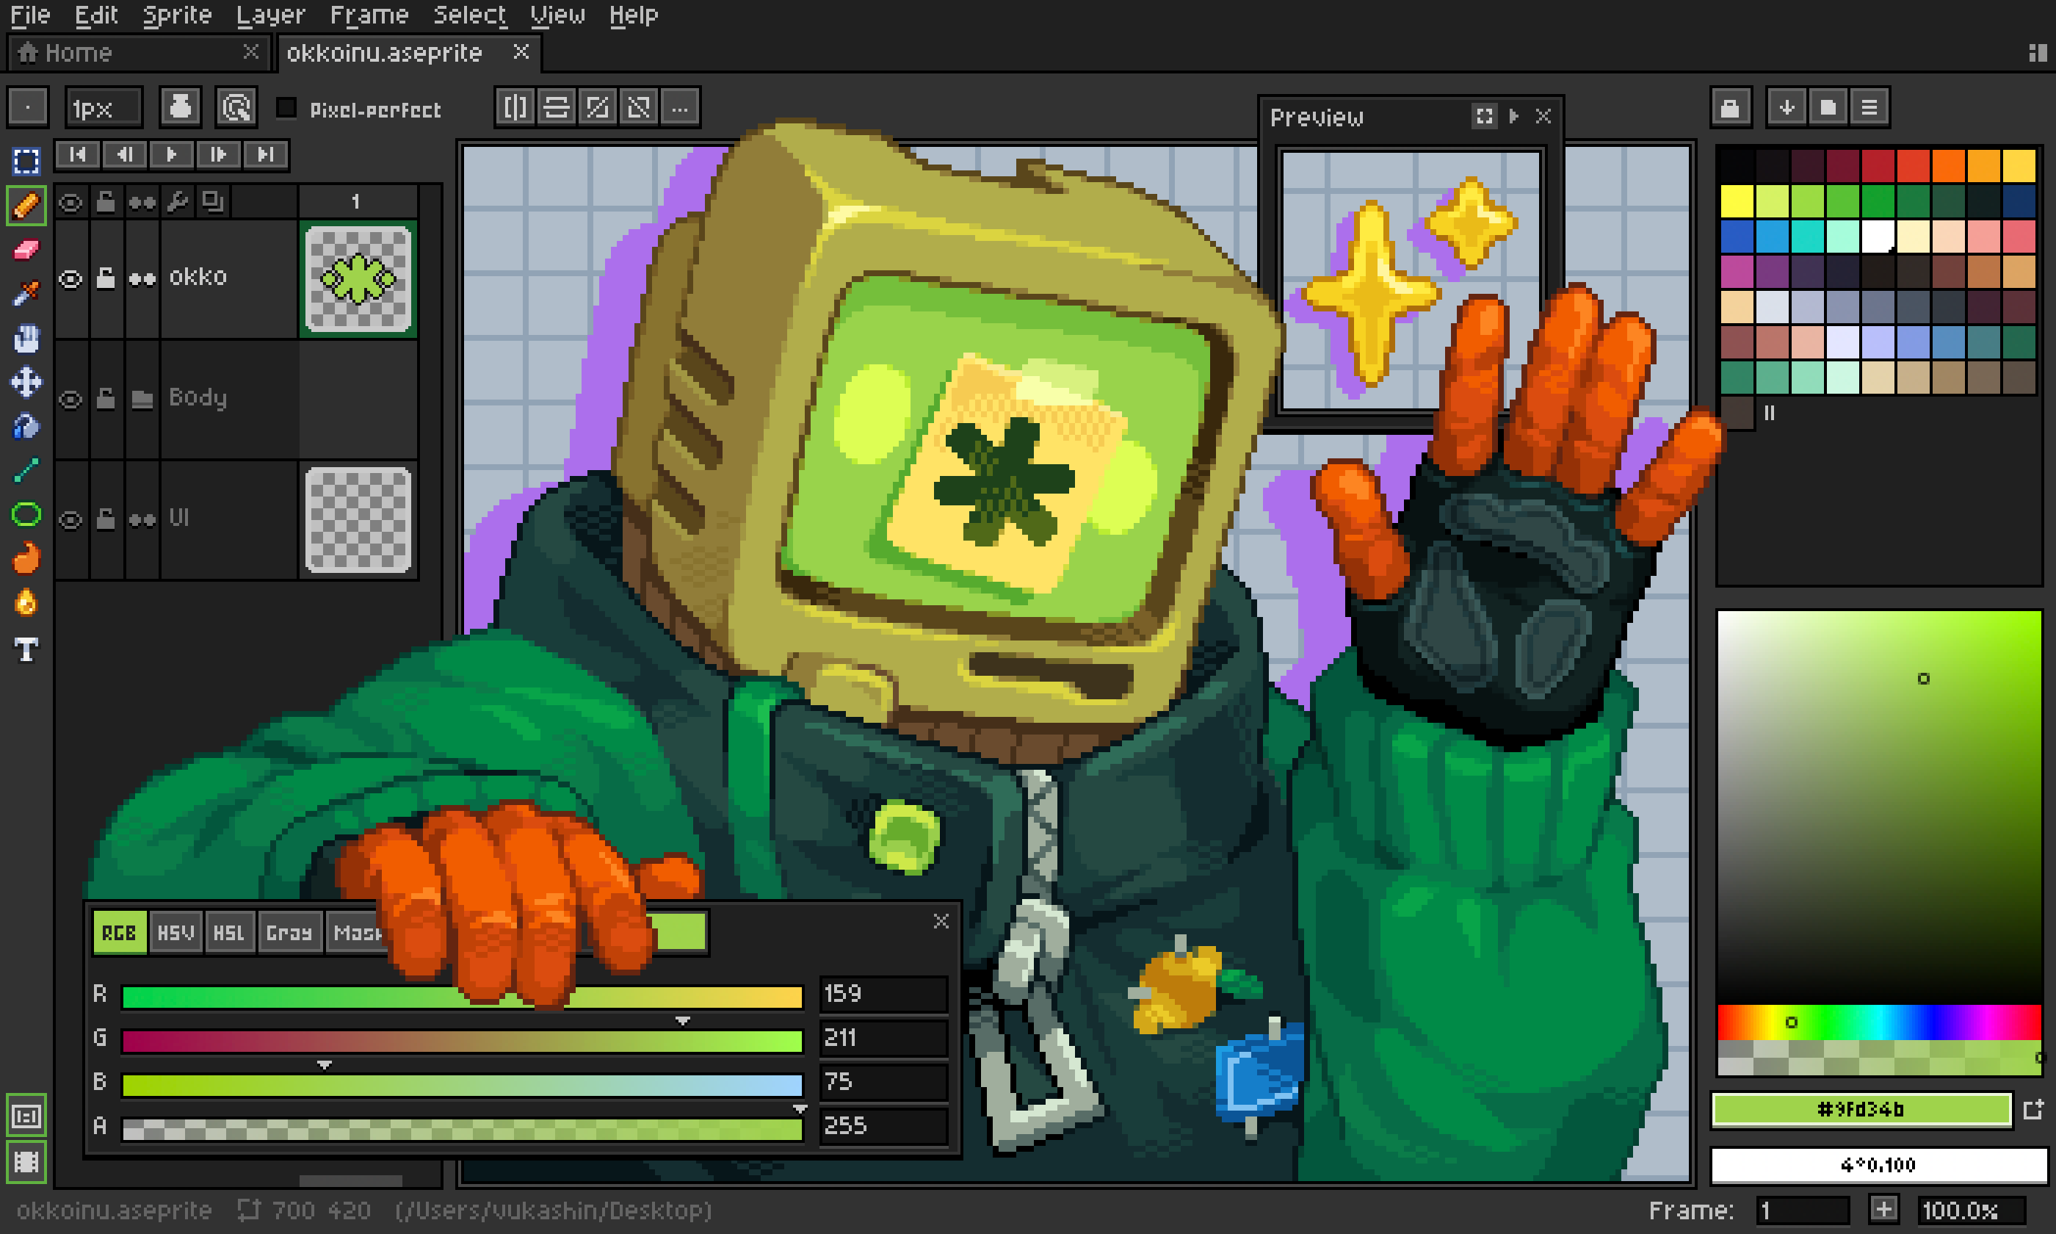The height and width of the screenshot is (1234, 2056).
Task: Enable the Pixel-perfect checkbox
Action: 286,107
